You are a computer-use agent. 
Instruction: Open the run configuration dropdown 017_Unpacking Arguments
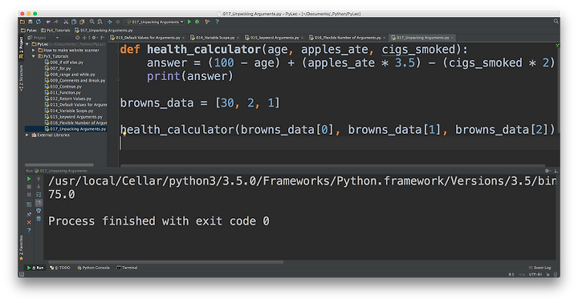click(155, 22)
